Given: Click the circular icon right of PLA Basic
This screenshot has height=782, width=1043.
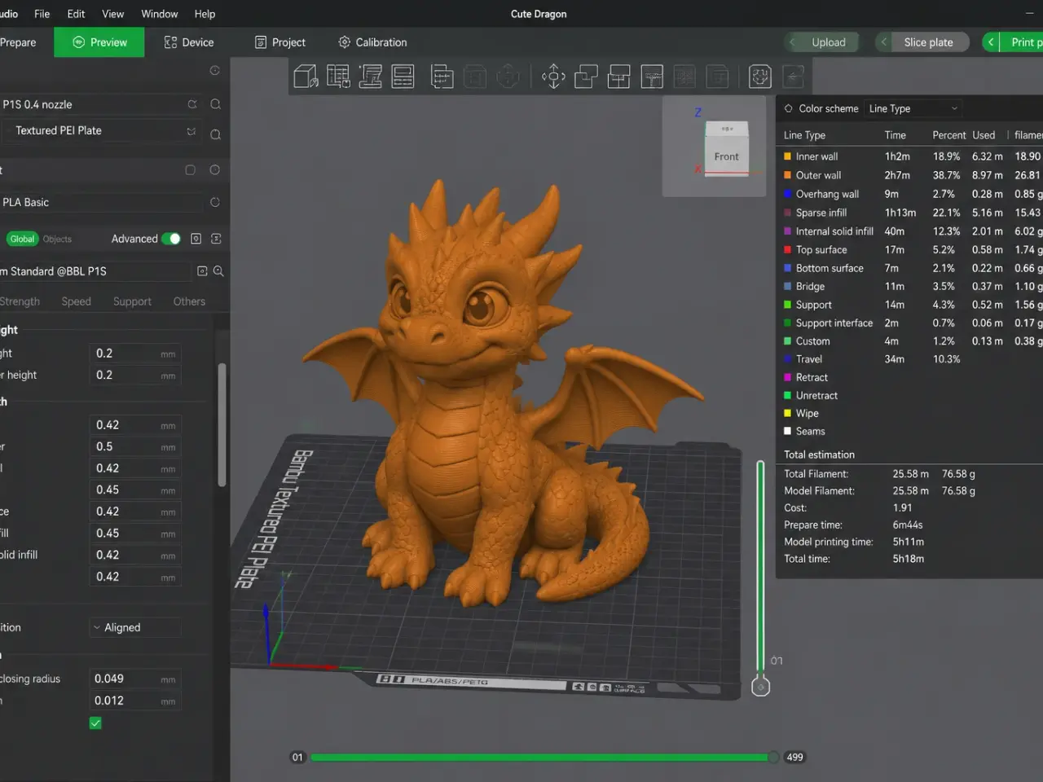Looking at the screenshot, I should (x=215, y=202).
